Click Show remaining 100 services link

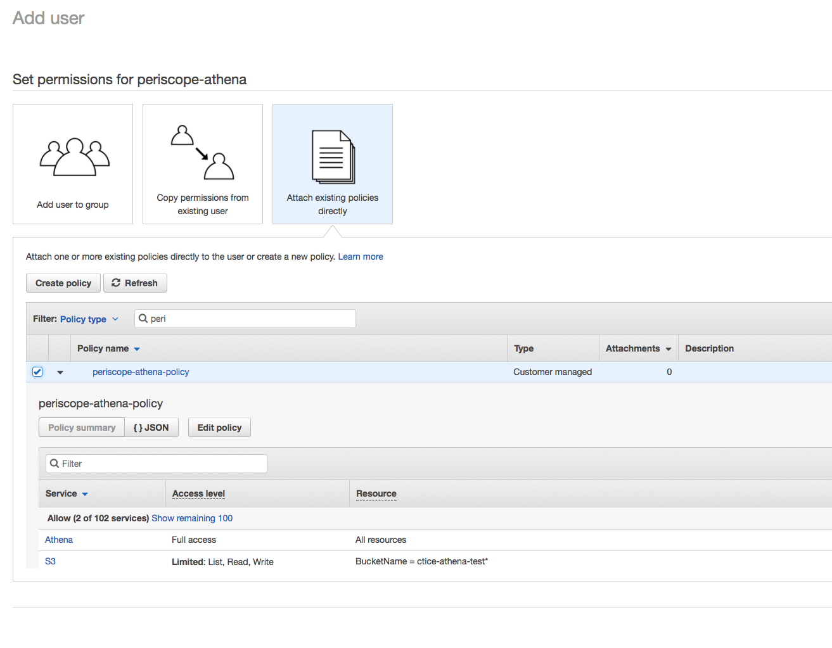tap(192, 518)
